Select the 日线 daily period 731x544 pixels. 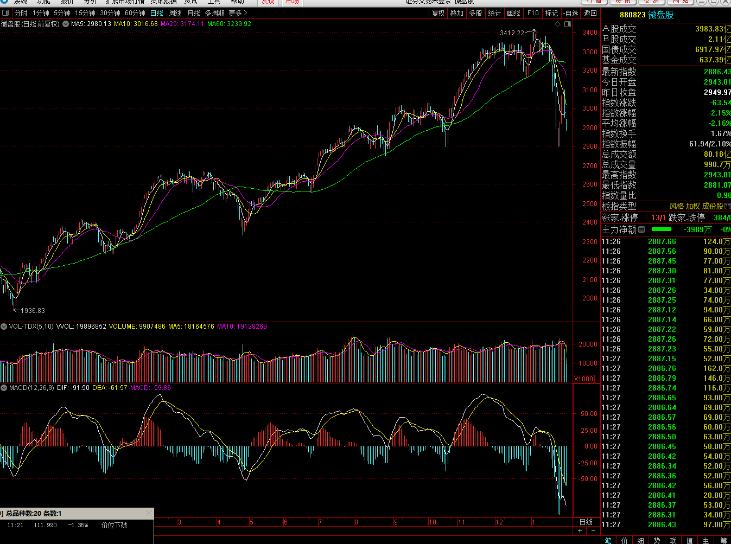[157, 13]
